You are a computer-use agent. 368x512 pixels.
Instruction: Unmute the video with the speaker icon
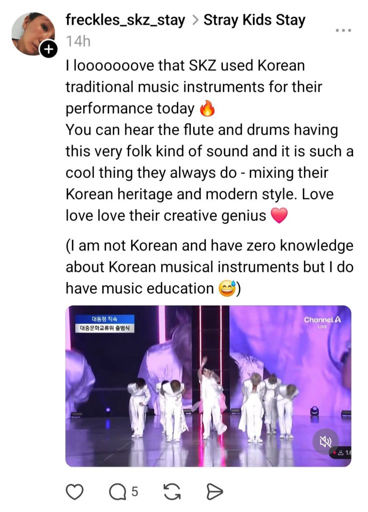pyautogui.click(x=325, y=442)
